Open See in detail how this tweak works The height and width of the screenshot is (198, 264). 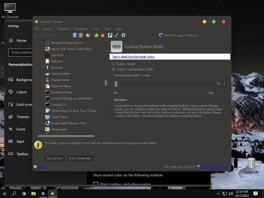(133, 57)
